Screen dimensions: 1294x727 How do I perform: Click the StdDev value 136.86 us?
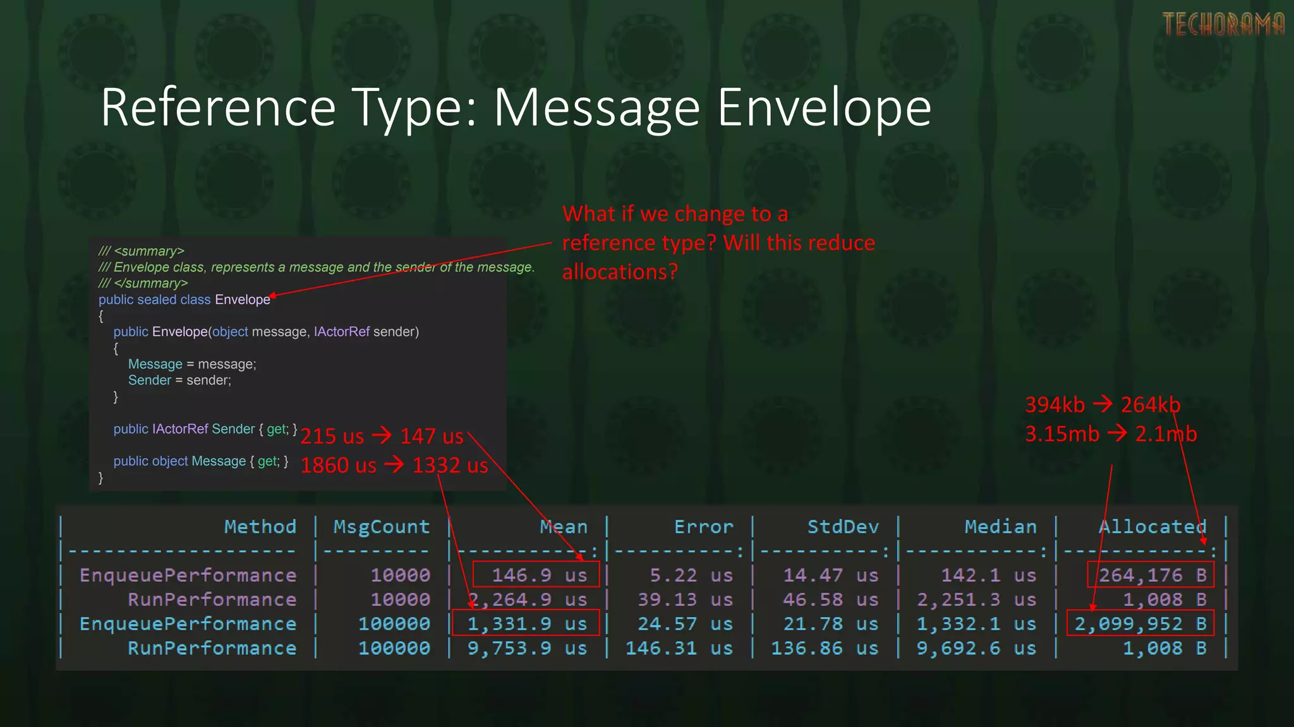pyautogui.click(x=825, y=648)
